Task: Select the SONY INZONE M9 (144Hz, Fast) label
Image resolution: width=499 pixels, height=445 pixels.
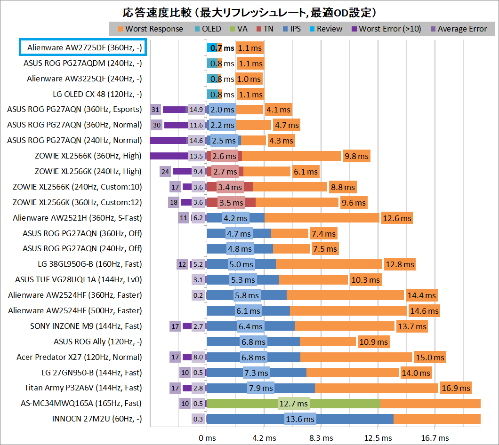Action: tap(86, 326)
